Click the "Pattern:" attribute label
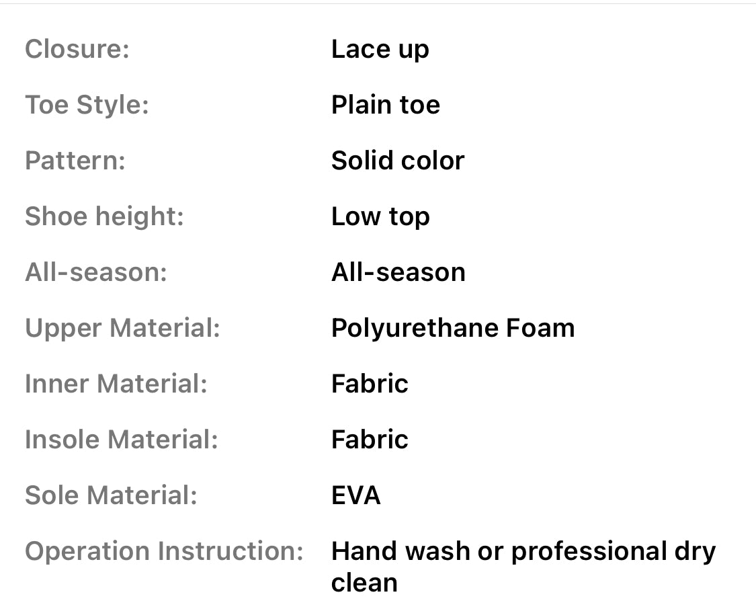756x607 pixels. pos(75,161)
